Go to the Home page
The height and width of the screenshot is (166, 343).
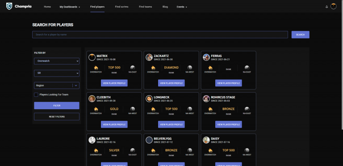click(x=47, y=7)
